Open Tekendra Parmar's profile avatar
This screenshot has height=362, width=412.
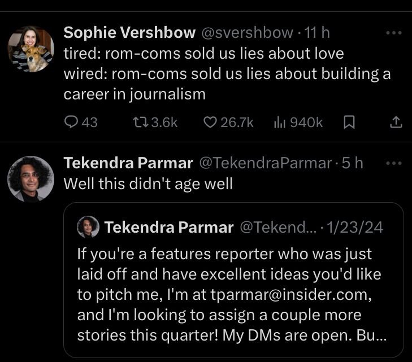point(31,179)
